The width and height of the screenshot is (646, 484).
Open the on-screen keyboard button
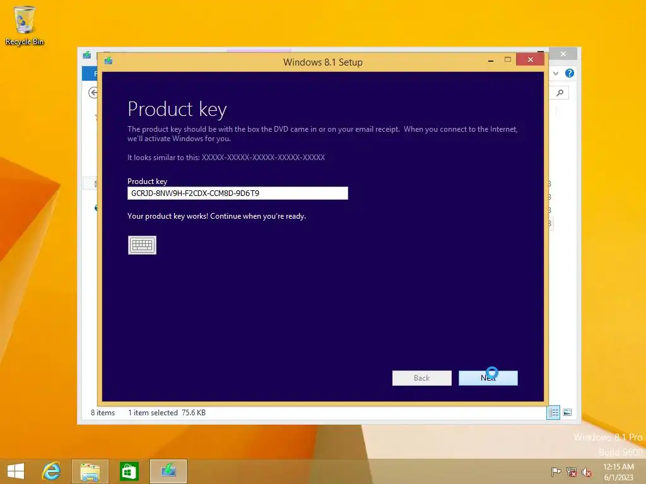(x=142, y=245)
